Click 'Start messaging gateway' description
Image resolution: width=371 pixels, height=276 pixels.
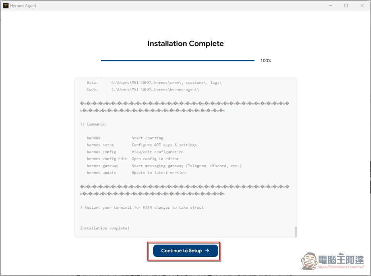[x=187, y=166]
